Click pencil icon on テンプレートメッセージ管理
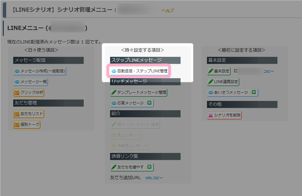This screenshot has height=196, width=302. tap(114, 92)
